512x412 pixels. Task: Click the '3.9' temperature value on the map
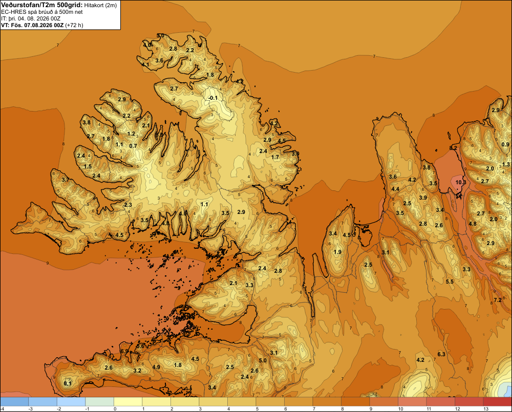(423, 198)
